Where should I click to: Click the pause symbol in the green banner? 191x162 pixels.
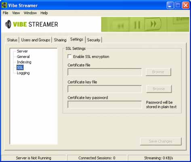click(x=137, y=25)
